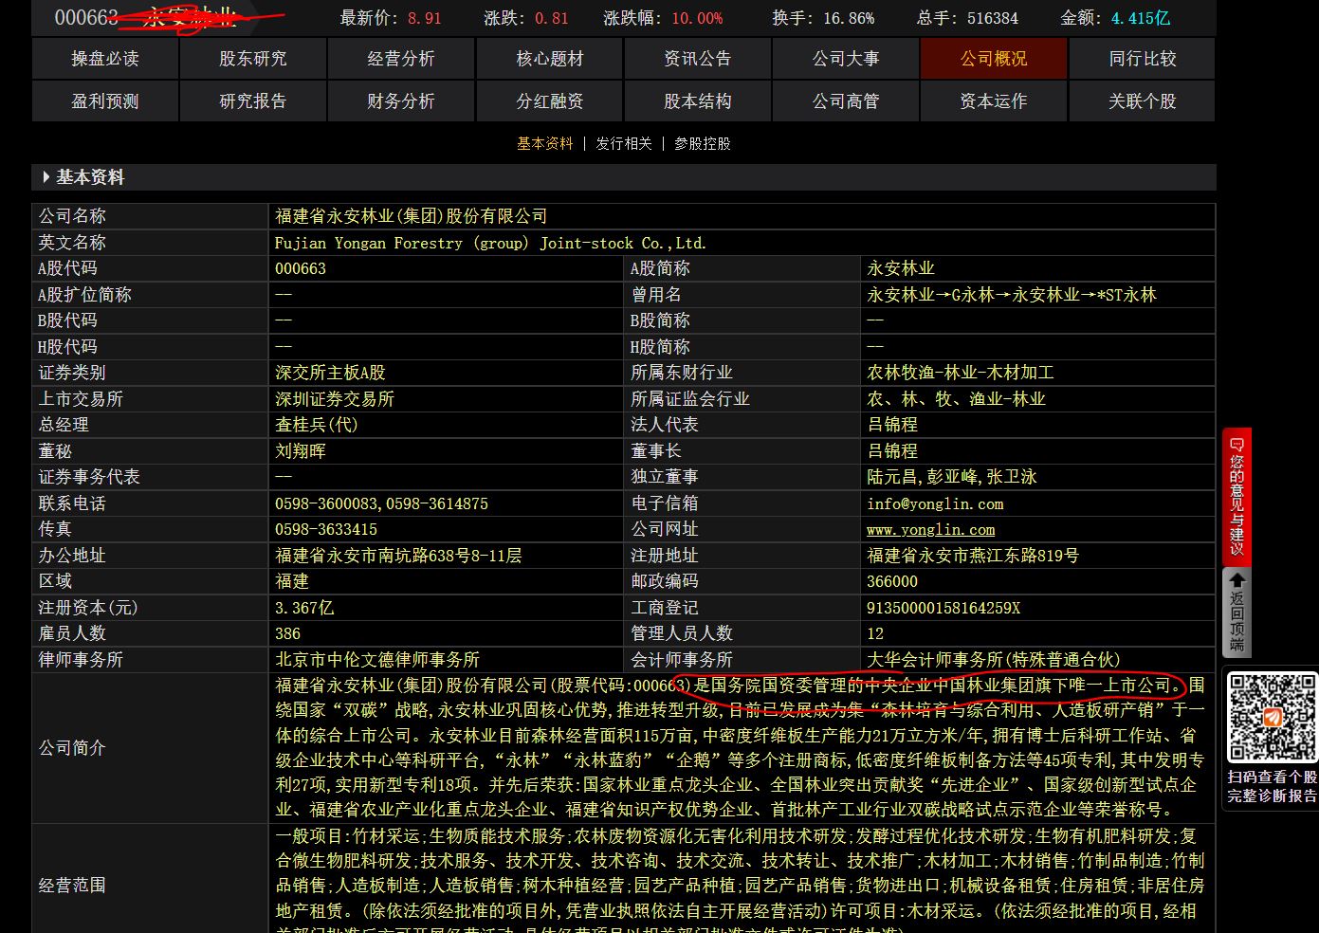This screenshot has width=1319, height=933.
Task: Click the 返回顶端 back-to-top button
Action: click(x=1237, y=613)
